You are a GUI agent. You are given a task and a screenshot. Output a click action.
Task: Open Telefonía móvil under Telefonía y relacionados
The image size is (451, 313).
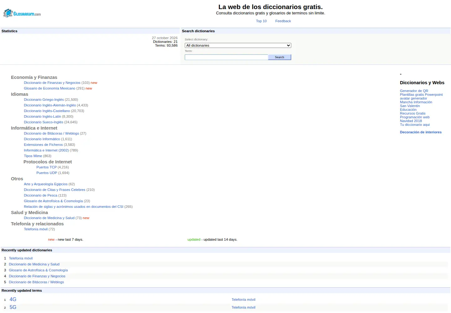click(36, 229)
